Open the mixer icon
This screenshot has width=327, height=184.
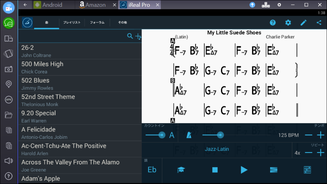[274, 170]
